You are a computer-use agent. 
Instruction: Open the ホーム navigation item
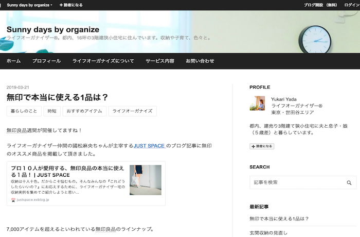point(14,61)
